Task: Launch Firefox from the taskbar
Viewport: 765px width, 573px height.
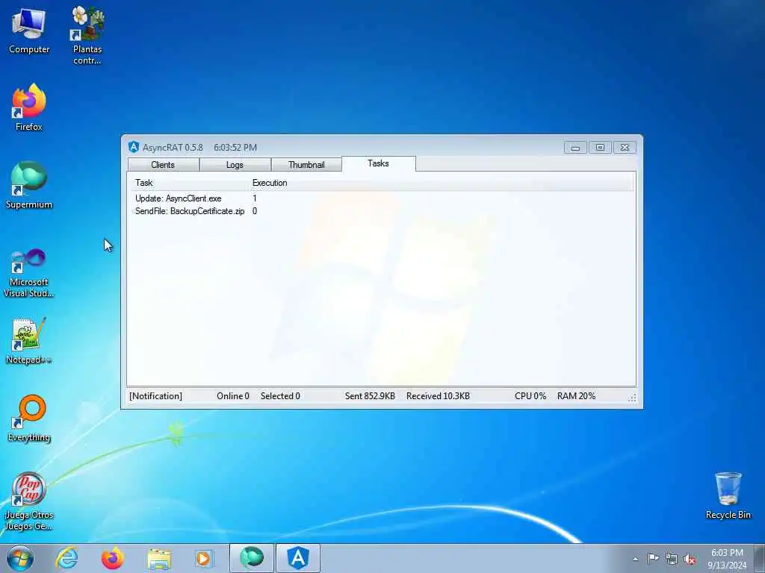Action: pyautogui.click(x=112, y=558)
